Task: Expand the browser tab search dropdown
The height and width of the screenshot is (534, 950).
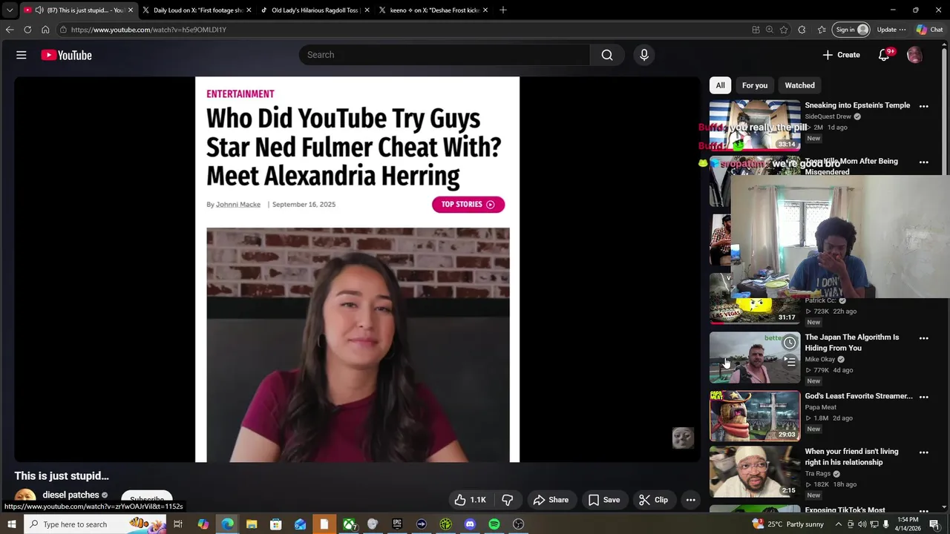Action: [x=10, y=10]
